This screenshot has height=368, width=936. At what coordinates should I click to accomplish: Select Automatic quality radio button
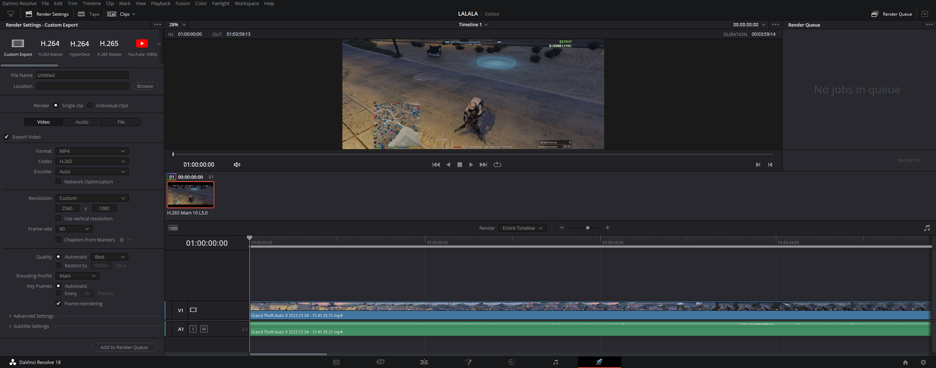point(58,257)
